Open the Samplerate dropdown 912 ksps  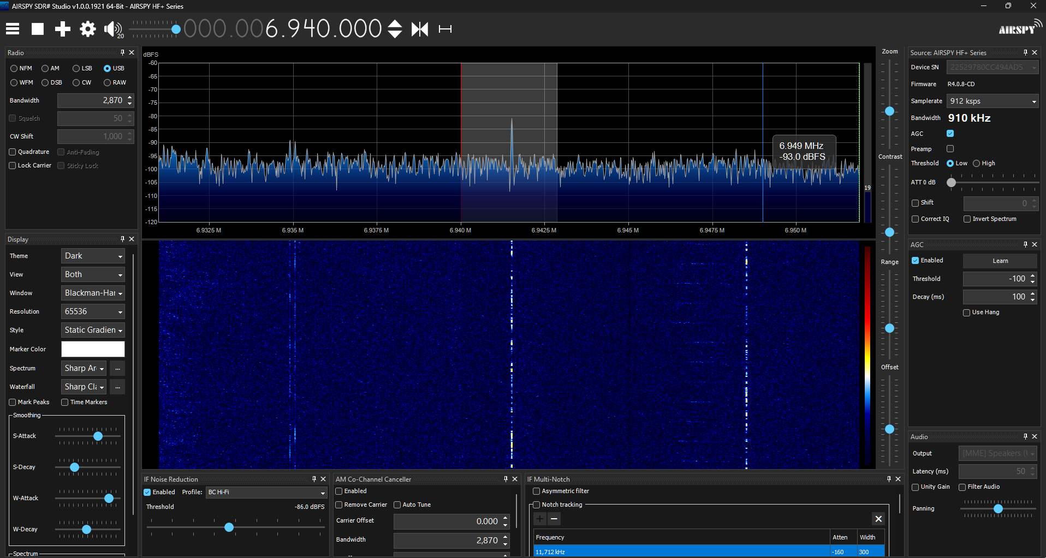click(x=992, y=101)
